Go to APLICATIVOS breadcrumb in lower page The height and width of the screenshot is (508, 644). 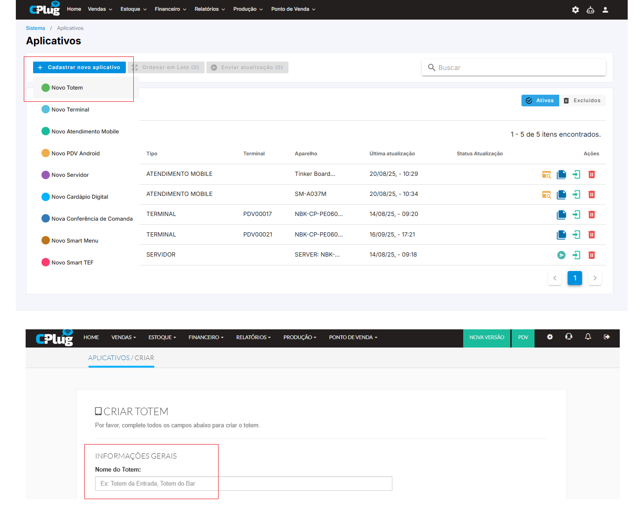(x=109, y=358)
